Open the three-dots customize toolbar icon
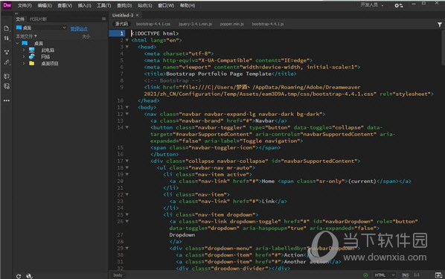This screenshot has width=445, height=279. [7, 100]
